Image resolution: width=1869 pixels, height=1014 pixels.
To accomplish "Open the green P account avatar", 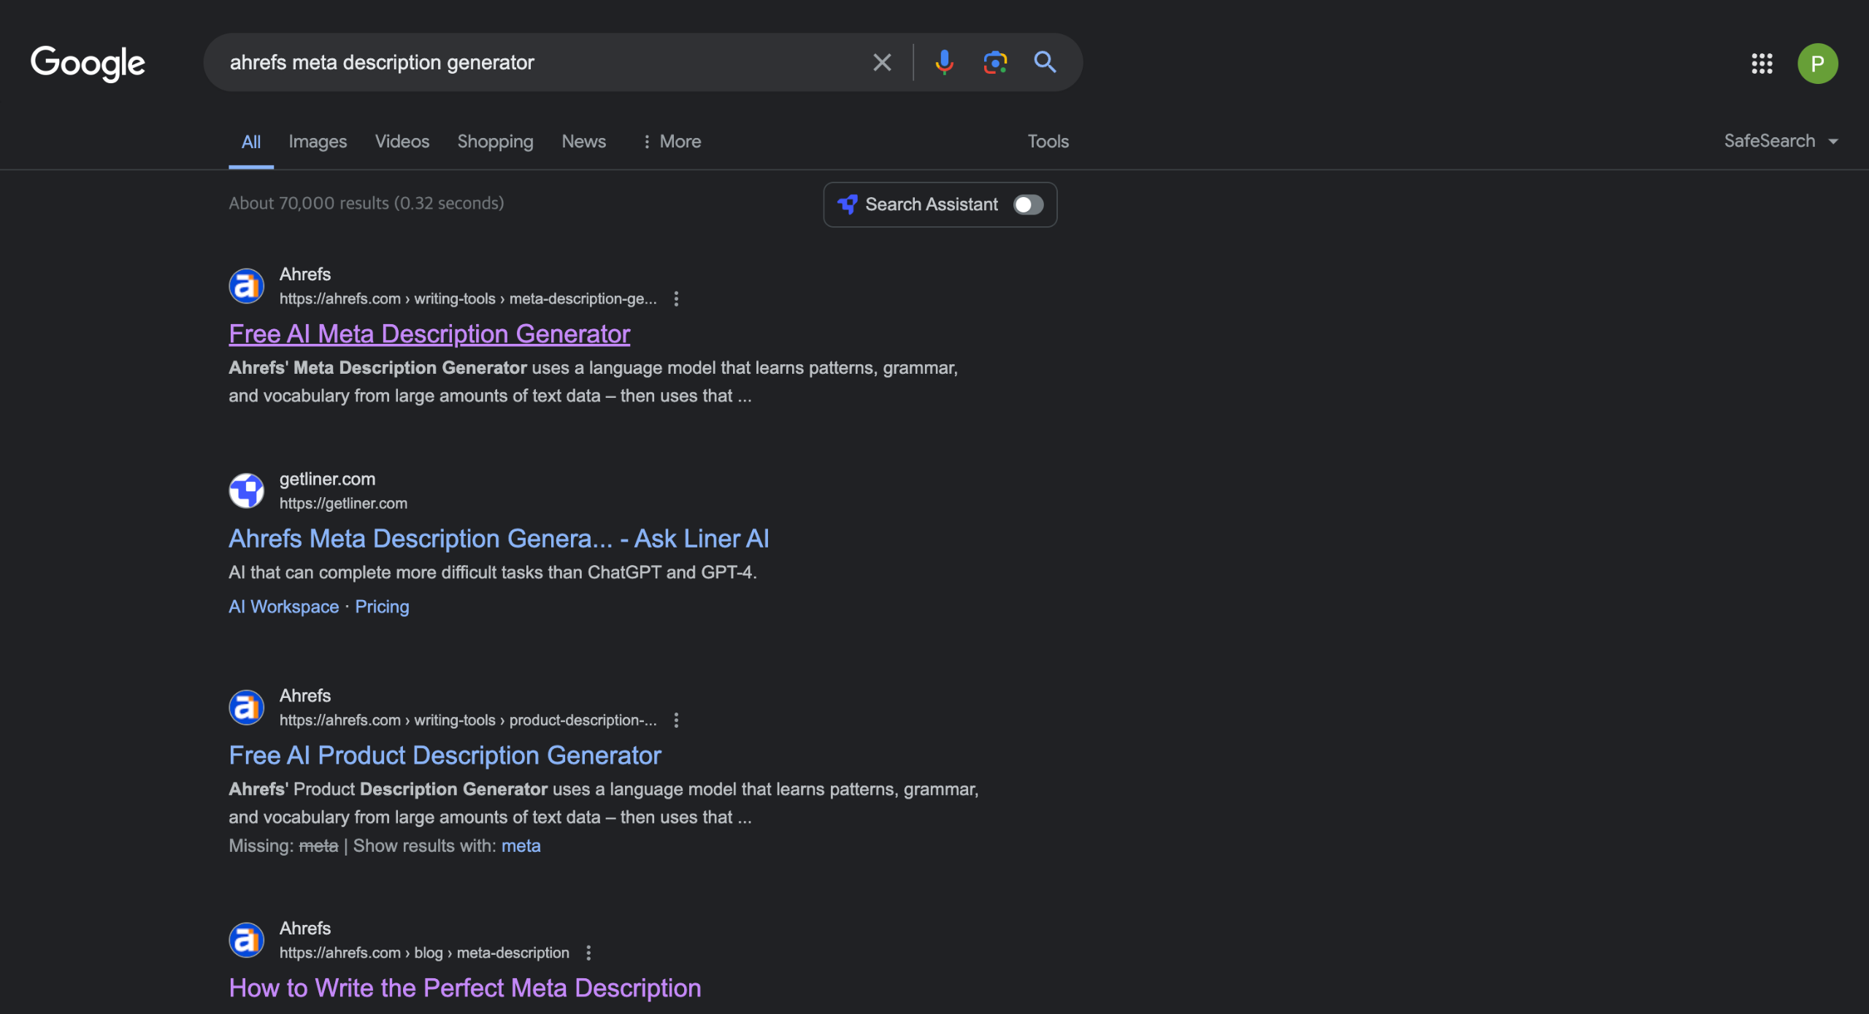I will tap(1817, 64).
